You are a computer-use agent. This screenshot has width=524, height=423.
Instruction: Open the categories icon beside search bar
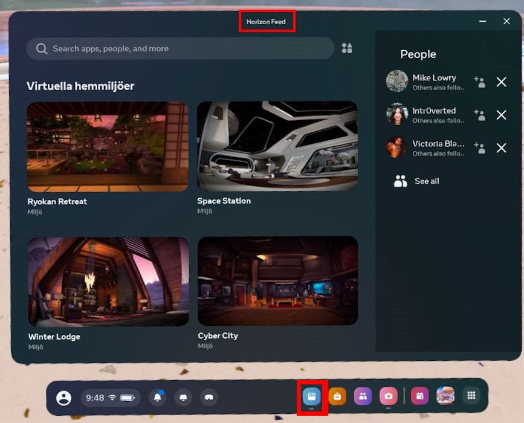click(347, 48)
